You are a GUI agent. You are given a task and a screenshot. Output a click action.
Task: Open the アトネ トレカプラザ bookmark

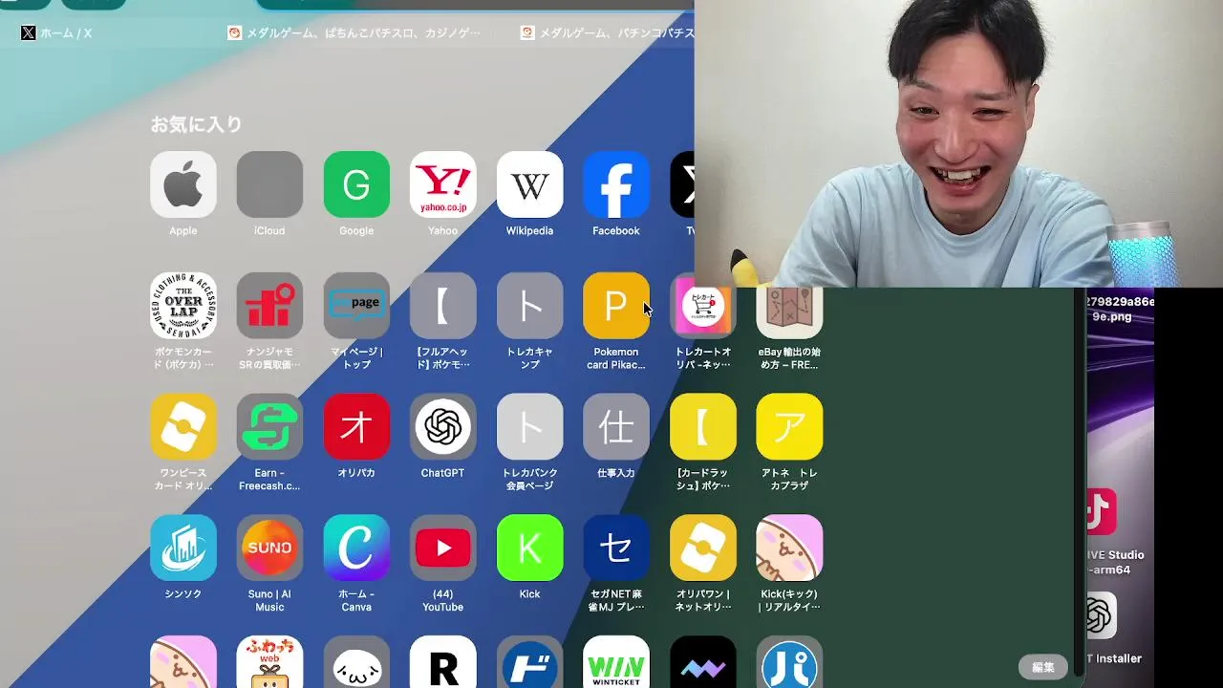[789, 426]
